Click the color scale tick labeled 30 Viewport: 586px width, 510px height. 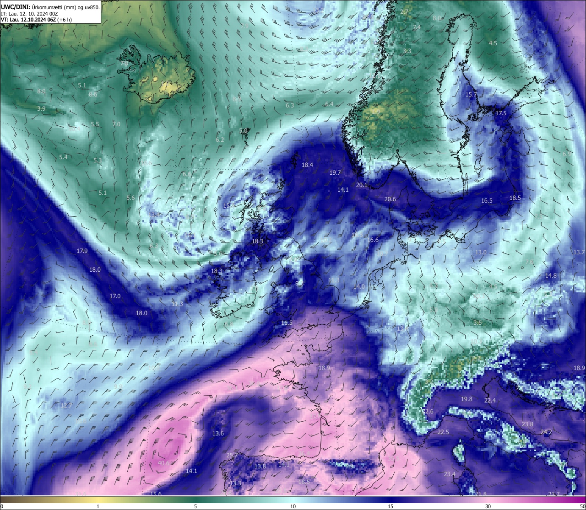[488, 506]
